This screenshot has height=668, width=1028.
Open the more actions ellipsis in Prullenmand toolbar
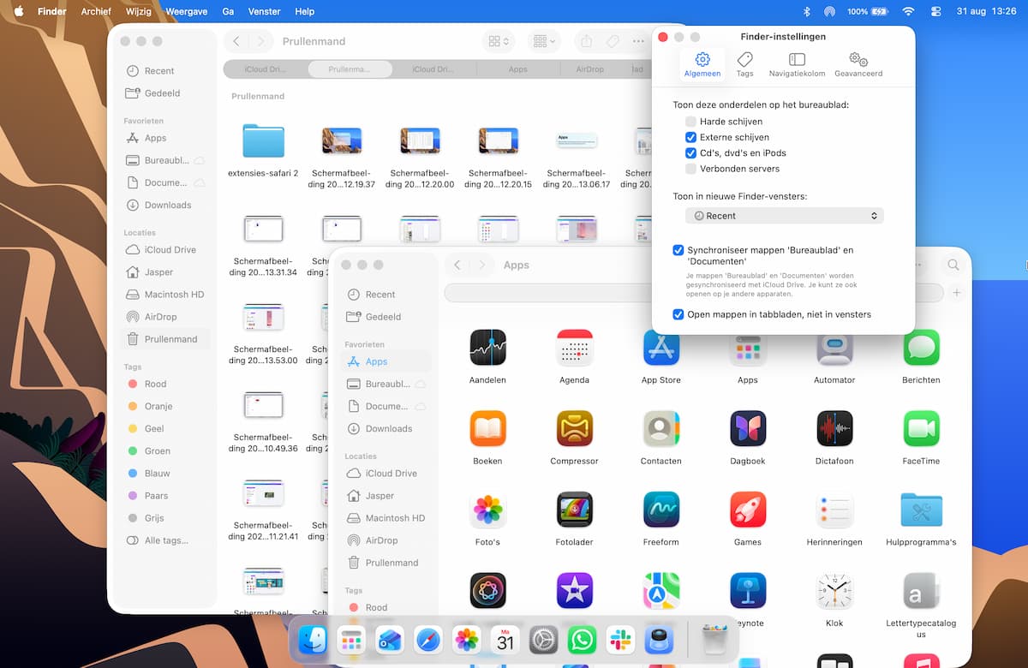pyautogui.click(x=638, y=41)
